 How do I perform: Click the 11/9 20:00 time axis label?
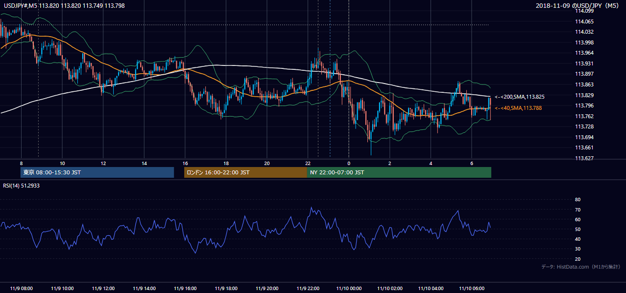pos(266,289)
